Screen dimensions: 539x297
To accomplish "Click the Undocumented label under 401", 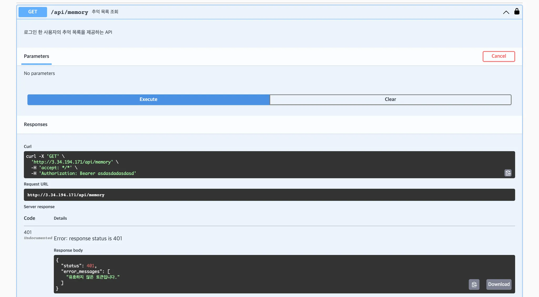I will tap(38, 238).
